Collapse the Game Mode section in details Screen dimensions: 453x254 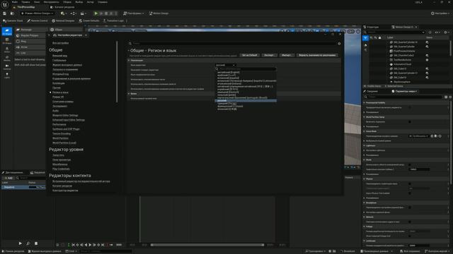point(364,131)
